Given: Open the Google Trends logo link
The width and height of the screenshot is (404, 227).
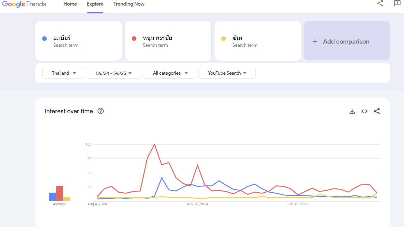Looking at the screenshot, I should pos(24,4).
